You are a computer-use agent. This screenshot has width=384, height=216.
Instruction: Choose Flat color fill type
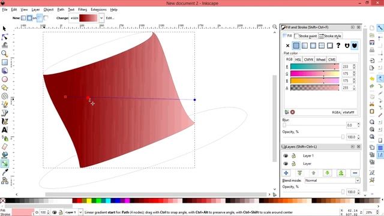(x=296, y=46)
